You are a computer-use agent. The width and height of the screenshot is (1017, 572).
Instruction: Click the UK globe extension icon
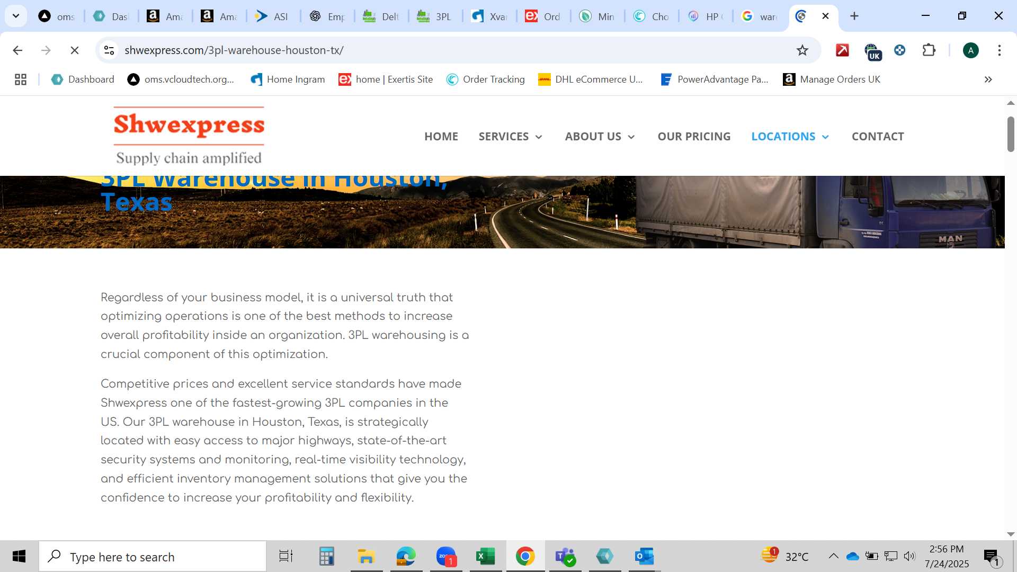(872, 51)
